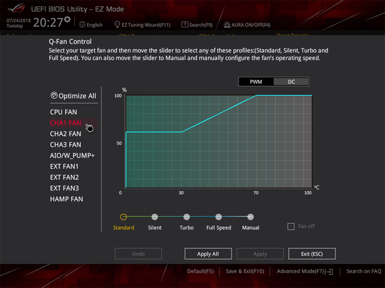The width and height of the screenshot is (385, 288).
Task: Click the Undo button
Action: point(138,254)
